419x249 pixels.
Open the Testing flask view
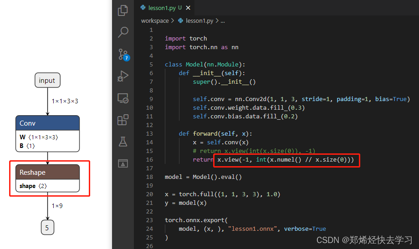123,142
